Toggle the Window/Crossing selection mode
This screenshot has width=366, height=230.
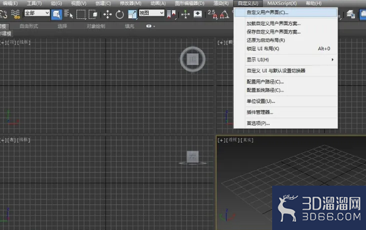pos(93,14)
